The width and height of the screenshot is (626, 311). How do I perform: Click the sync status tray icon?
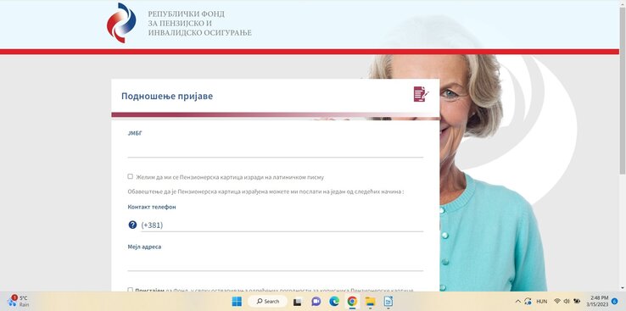coord(528,302)
